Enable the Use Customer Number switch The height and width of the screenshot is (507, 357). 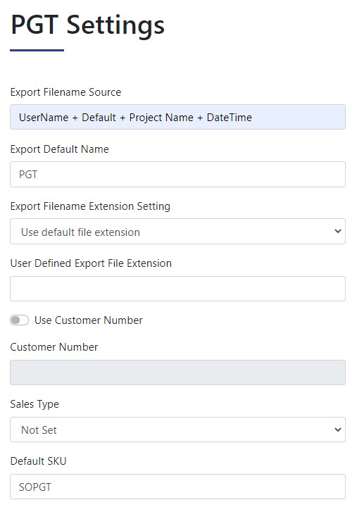coord(20,320)
